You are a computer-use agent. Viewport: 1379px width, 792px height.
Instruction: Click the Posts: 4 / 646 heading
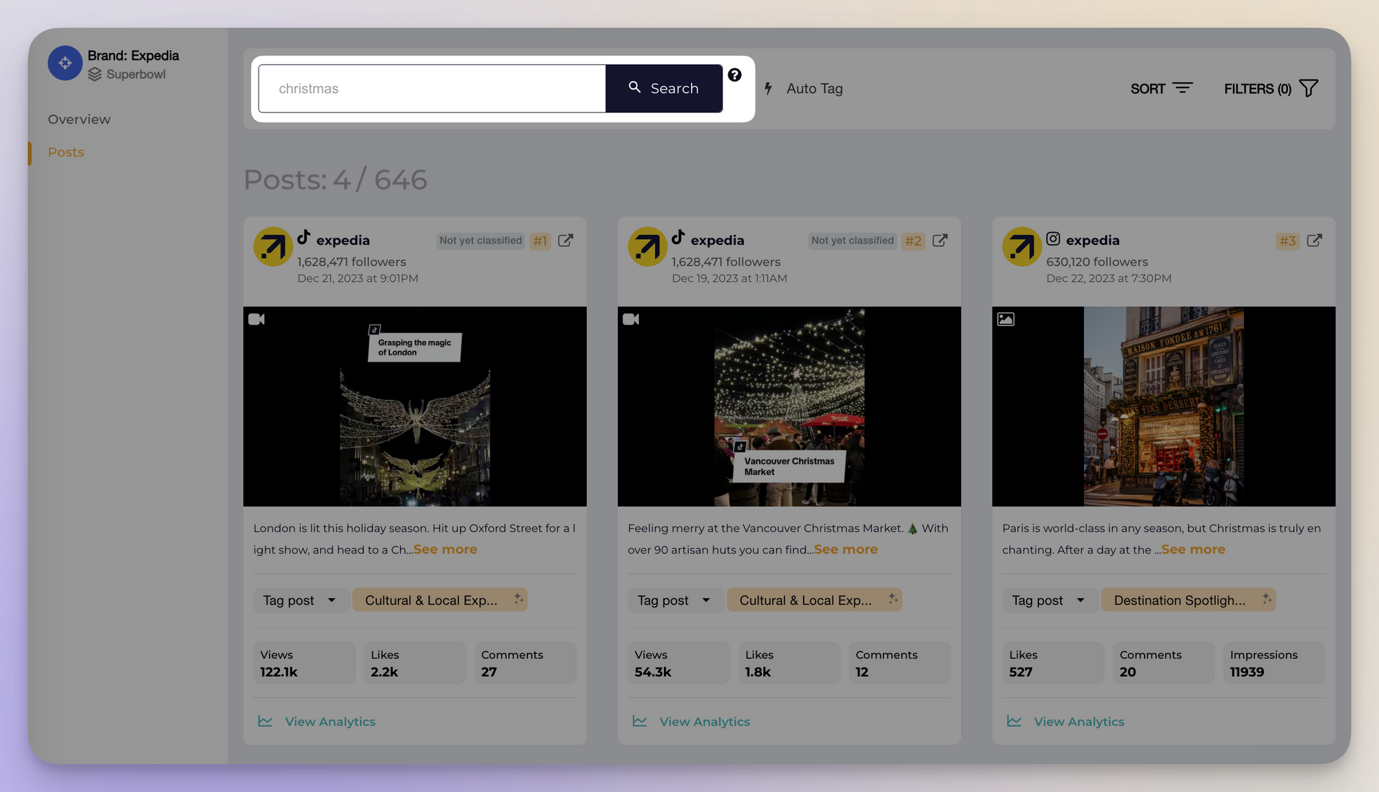[335, 180]
